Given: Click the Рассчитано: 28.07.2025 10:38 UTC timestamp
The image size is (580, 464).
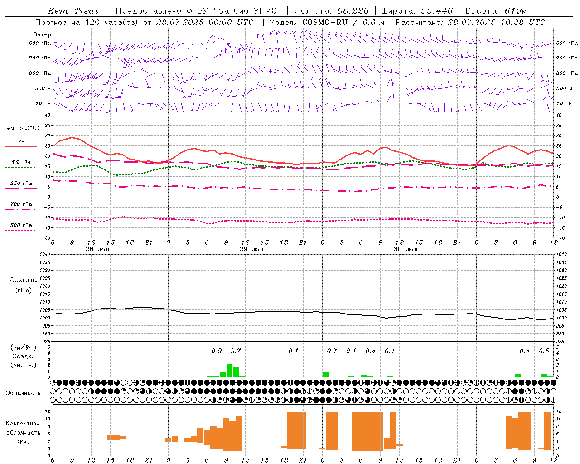Looking at the screenshot, I should point(470,22).
